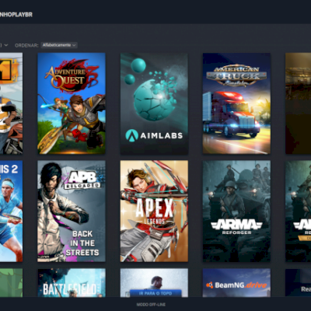Open the Aimlabs game cover
The image size is (311, 311).
click(x=154, y=103)
